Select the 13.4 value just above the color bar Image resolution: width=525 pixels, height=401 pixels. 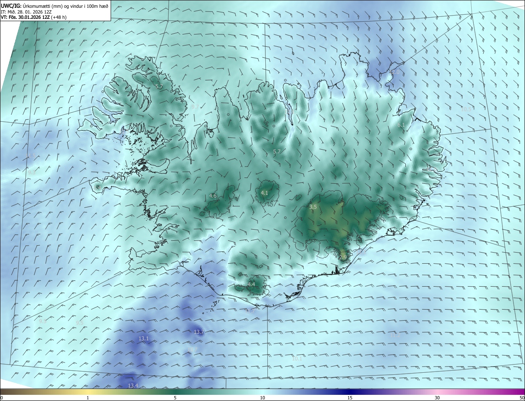pyautogui.click(x=133, y=385)
